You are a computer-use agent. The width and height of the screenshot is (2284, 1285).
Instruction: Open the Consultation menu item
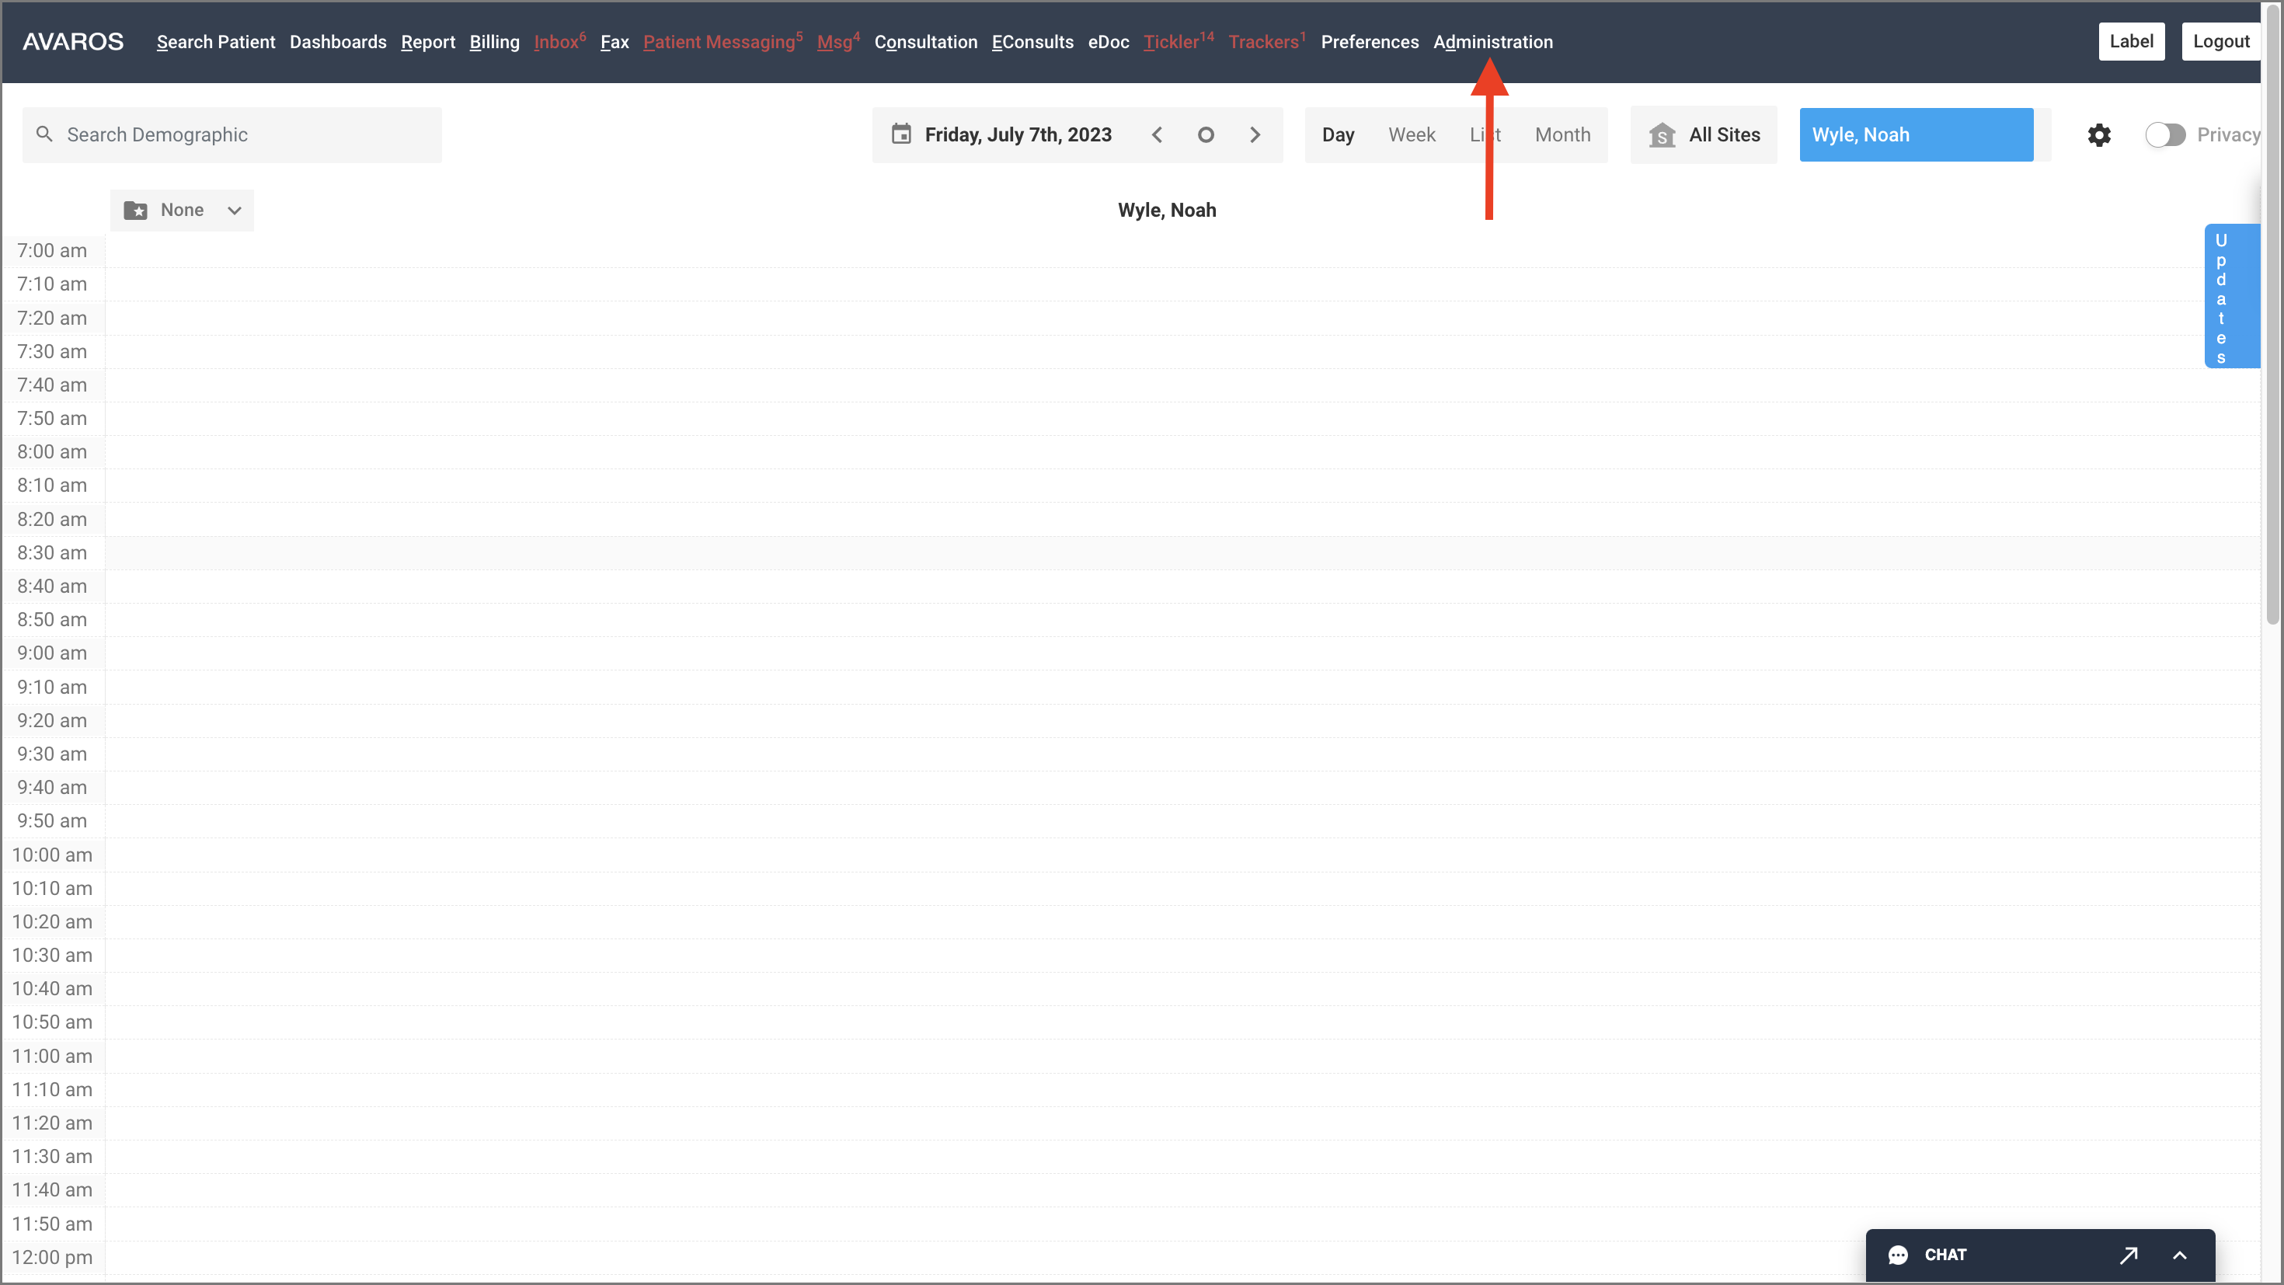(926, 42)
